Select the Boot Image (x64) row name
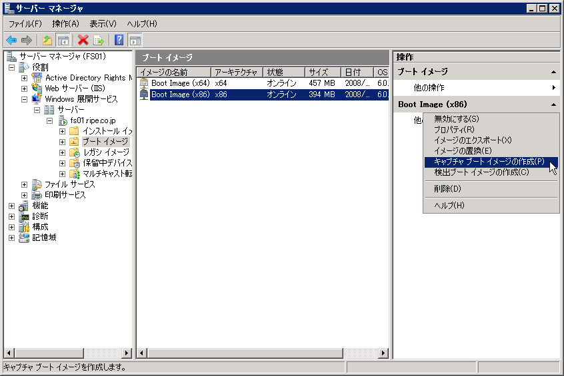This screenshot has height=376, width=564. [x=180, y=83]
